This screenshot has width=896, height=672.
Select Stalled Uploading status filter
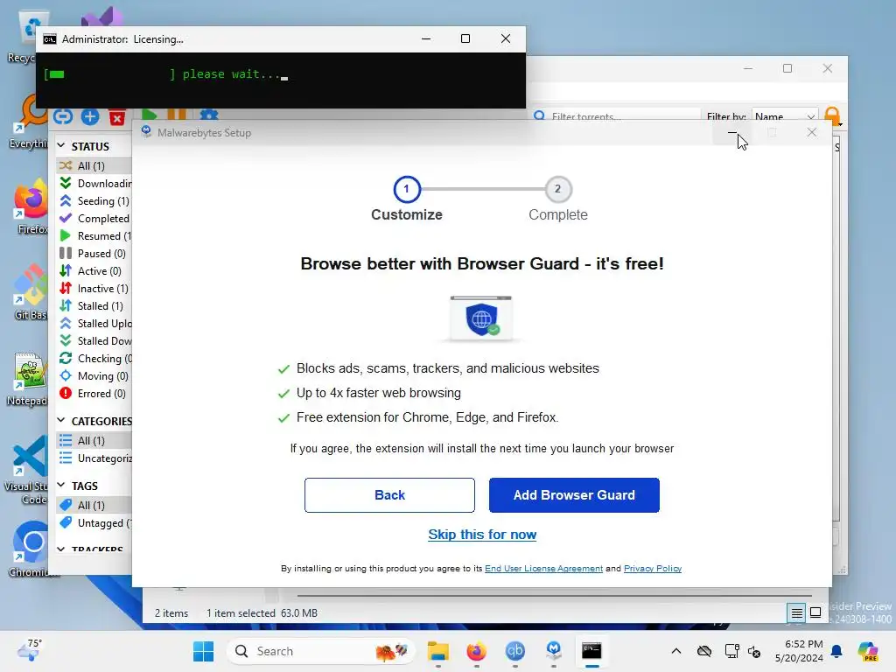tap(94, 324)
